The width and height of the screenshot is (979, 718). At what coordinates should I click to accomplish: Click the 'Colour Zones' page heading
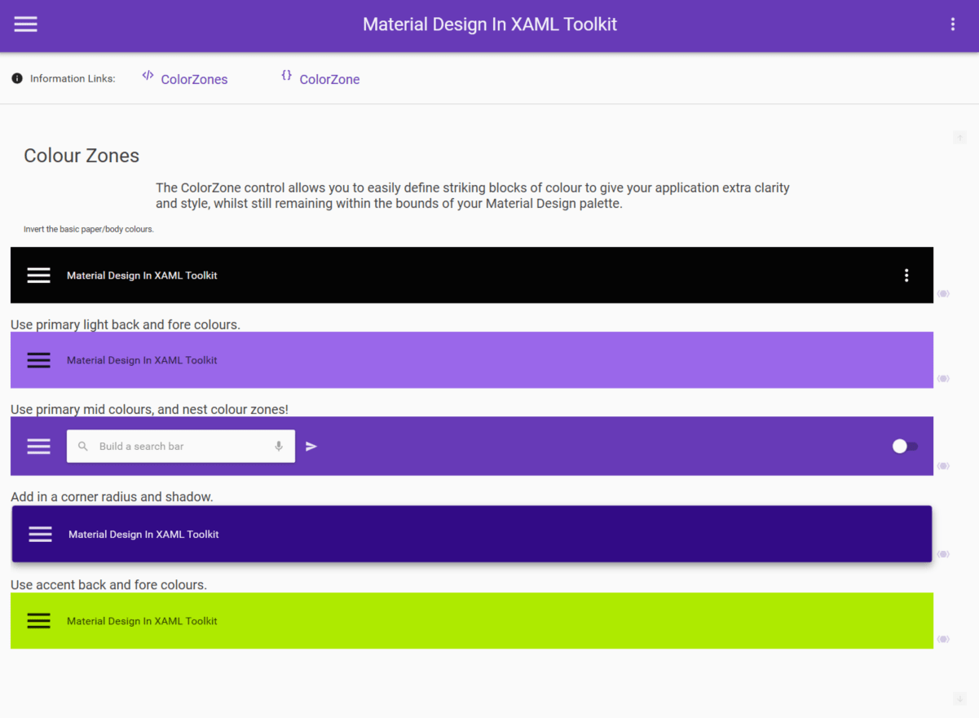pos(82,156)
